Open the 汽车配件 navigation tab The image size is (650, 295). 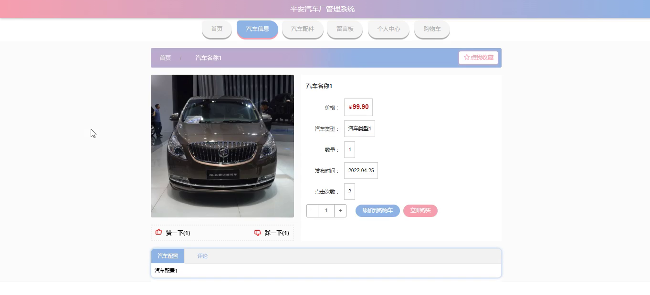(303, 29)
